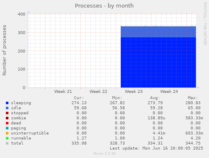Click the 'Number of processes' axis label
The height and width of the screenshot is (158, 209).
[4, 50]
